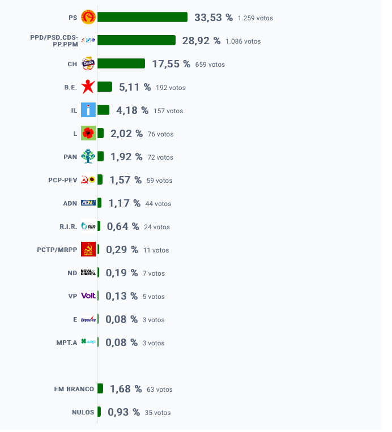The height and width of the screenshot is (432, 392).
Task: Click the EM BRANCO label
Action: click(74, 389)
